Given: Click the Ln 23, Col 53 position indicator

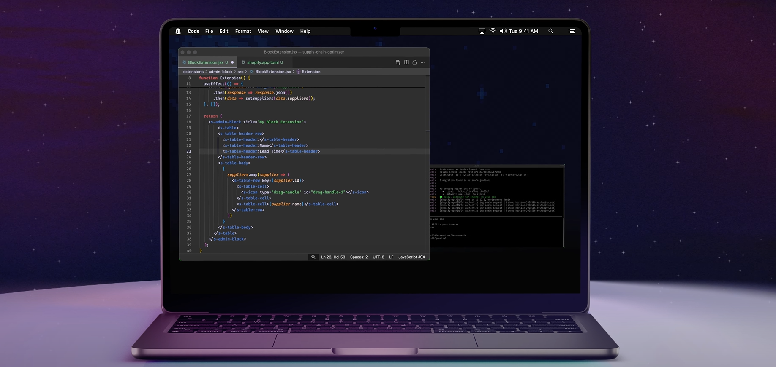Looking at the screenshot, I should pyautogui.click(x=333, y=257).
